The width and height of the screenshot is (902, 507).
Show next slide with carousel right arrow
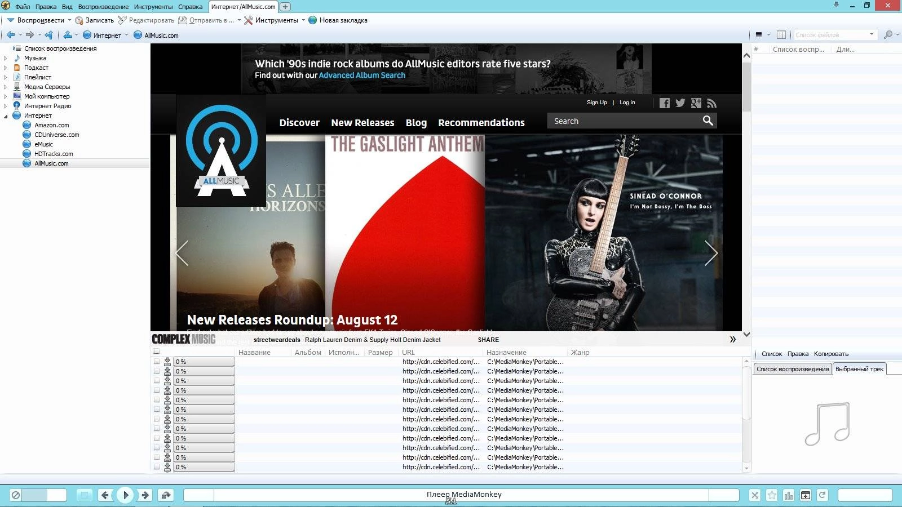coord(711,253)
